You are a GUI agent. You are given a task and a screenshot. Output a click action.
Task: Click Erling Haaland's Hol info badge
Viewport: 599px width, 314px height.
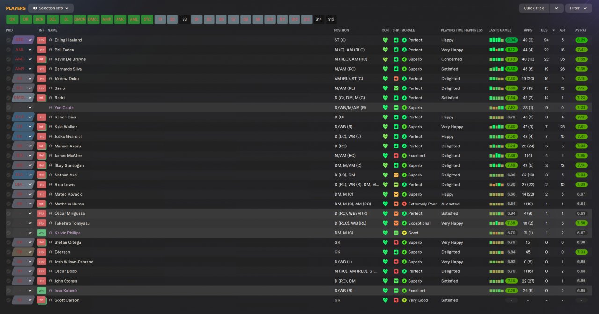point(42,40)
